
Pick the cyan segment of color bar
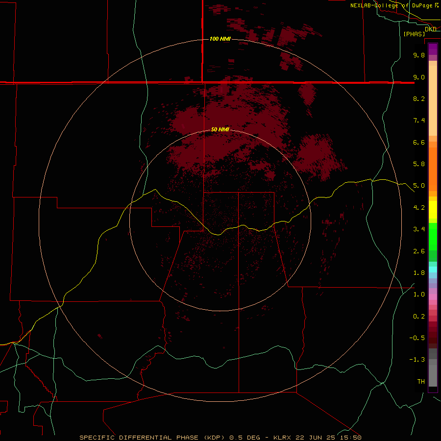(433, 269)
